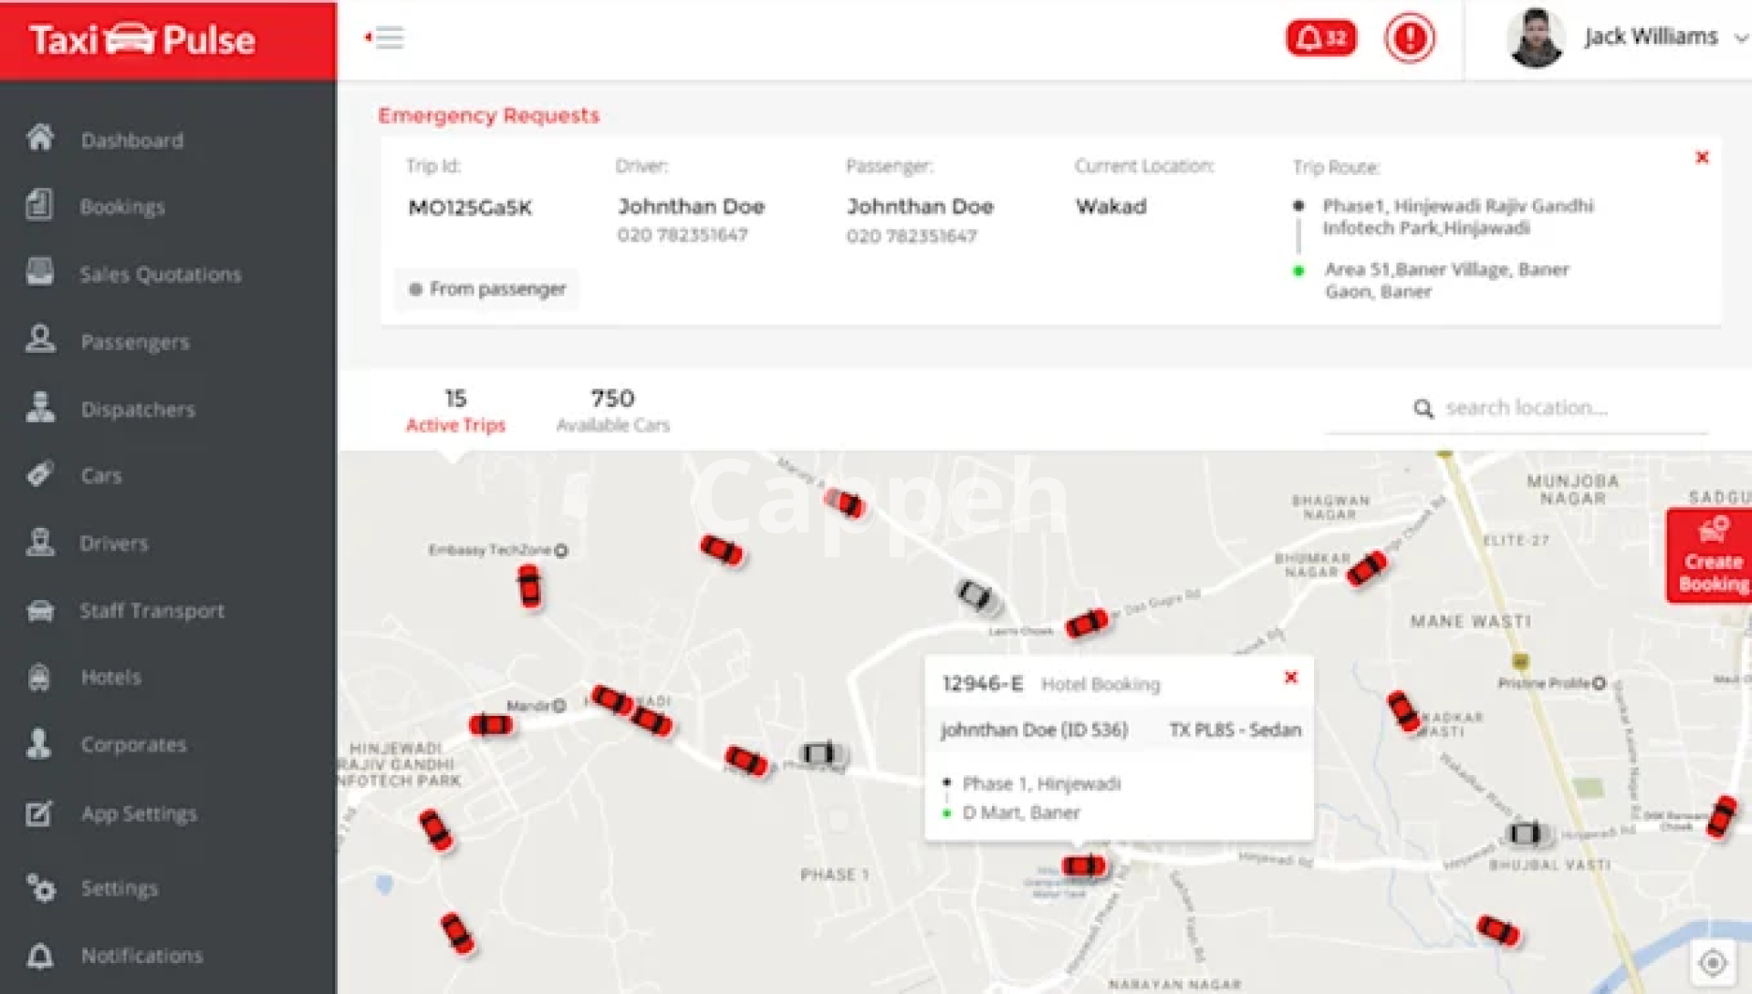Click the locate-me target icon on map
Image resolution: width=1752 pixels, height=994 pixels.
click(x=1712, y=962)
